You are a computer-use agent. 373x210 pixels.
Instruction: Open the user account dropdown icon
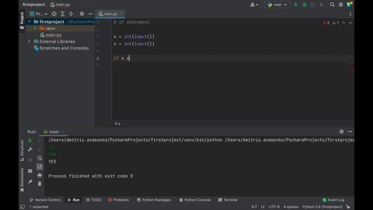point(254,5)
